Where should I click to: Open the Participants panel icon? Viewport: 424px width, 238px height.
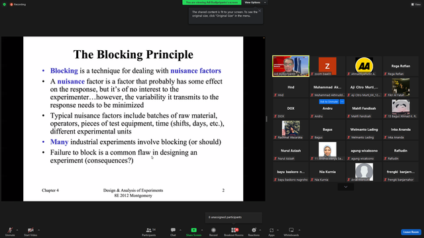[x=148, y=230]
